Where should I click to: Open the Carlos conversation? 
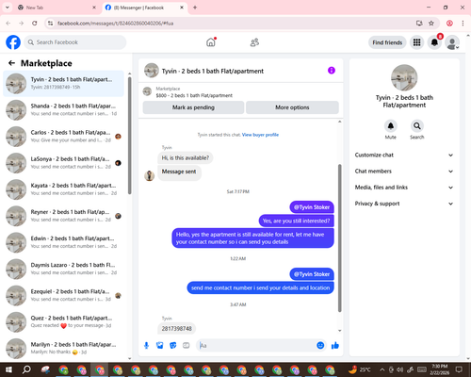coord(63,137)
